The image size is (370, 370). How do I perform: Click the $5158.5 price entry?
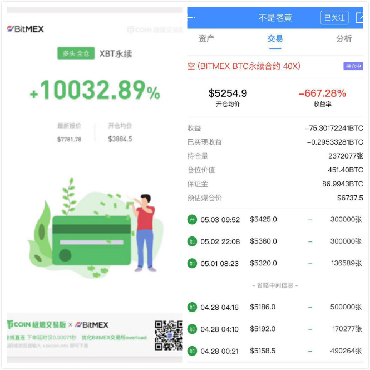(263, 351)
